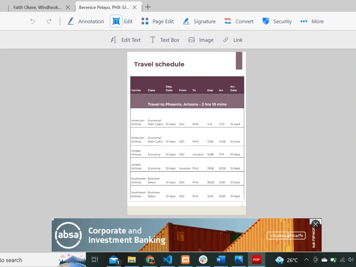Screen dimensions: 356x267
Task: Click departure time 09:25 in Southwest row
Action: coord(210,182)
